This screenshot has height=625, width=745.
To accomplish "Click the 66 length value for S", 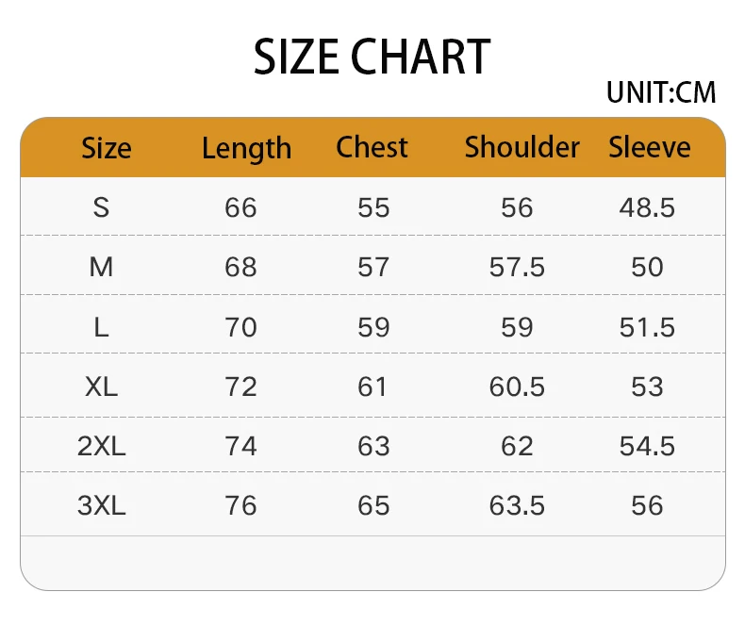I will 240,207.
